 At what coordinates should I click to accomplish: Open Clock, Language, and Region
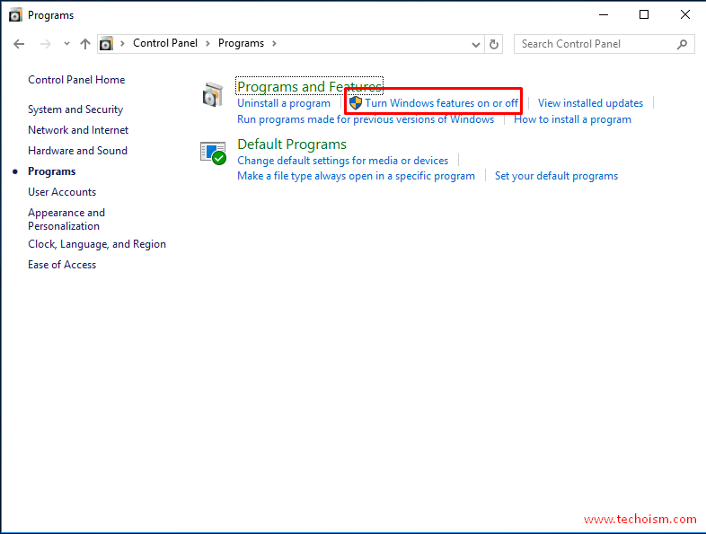coord(97,244)
